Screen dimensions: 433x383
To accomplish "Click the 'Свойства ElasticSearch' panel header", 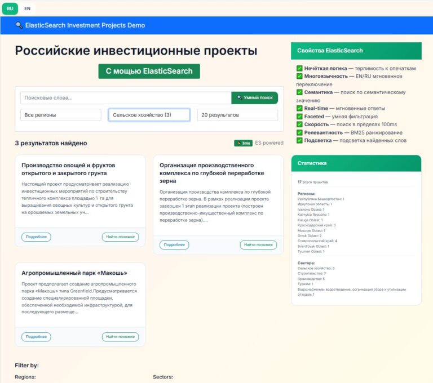I will click(356, 51).
